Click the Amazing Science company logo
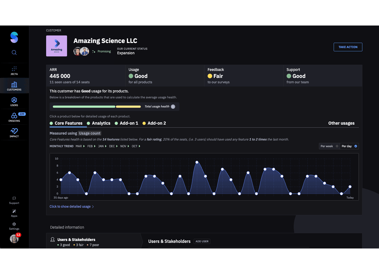 pos(57,46)
